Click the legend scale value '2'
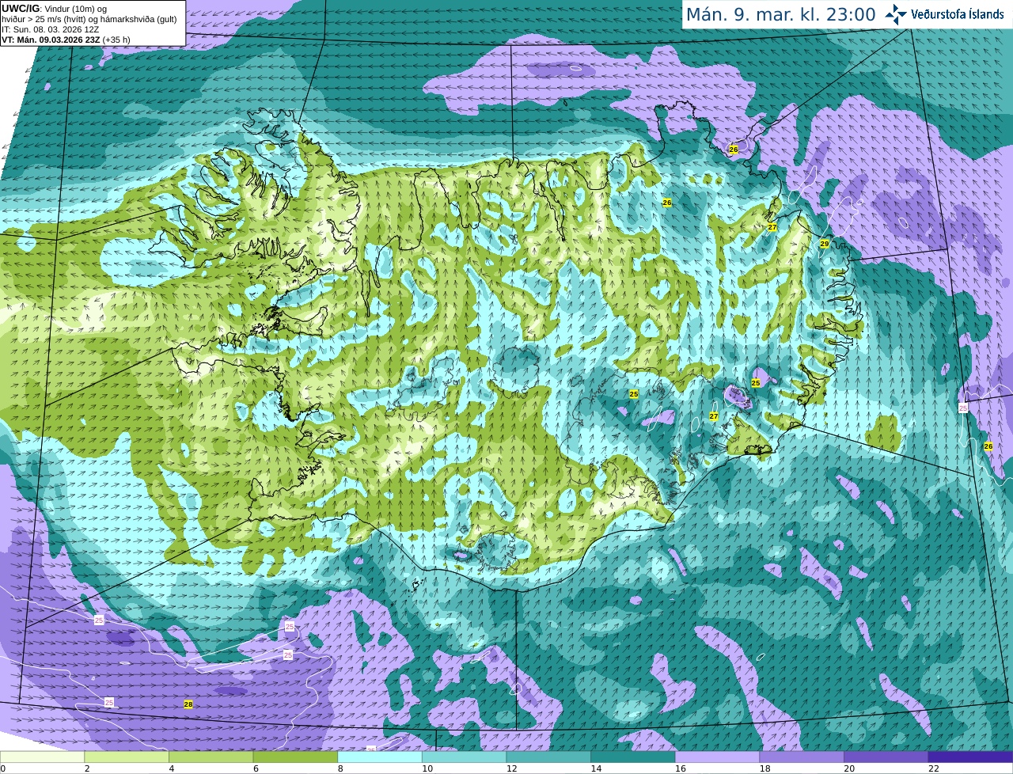 pos(87,768)
